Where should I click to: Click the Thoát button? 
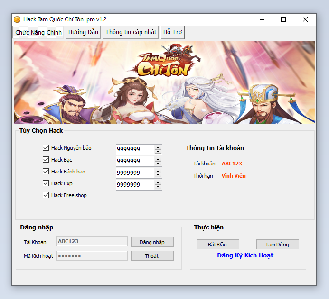[x=152, y=256]
